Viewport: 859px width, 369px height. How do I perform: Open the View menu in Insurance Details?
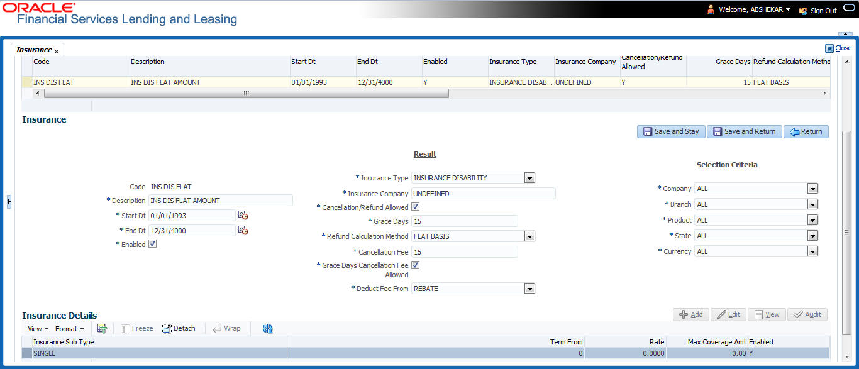click(x=38, y=329)
